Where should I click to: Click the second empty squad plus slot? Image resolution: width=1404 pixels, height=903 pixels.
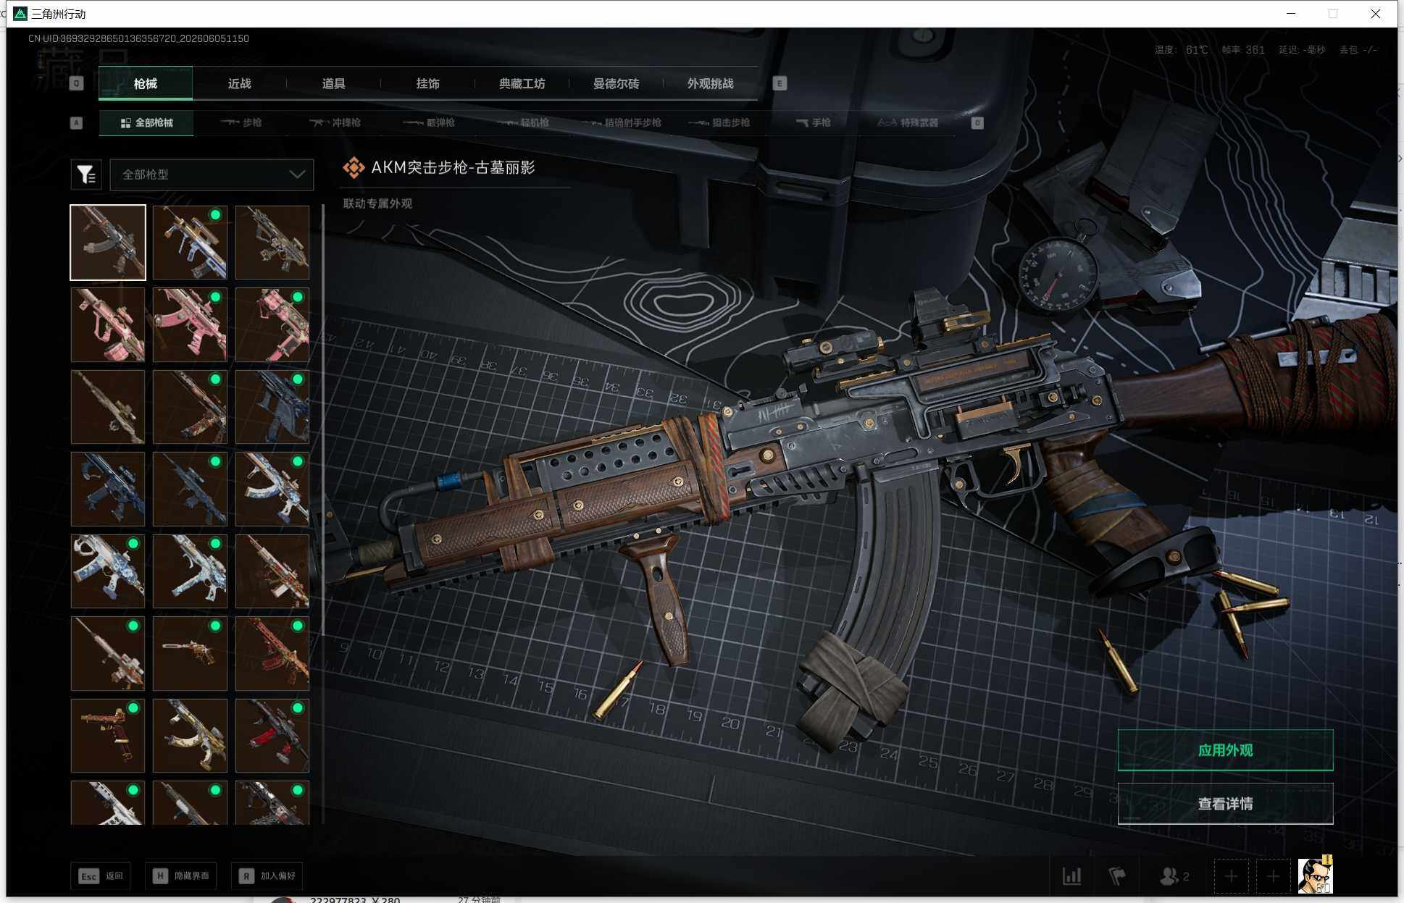click(x=1273, y=877)
